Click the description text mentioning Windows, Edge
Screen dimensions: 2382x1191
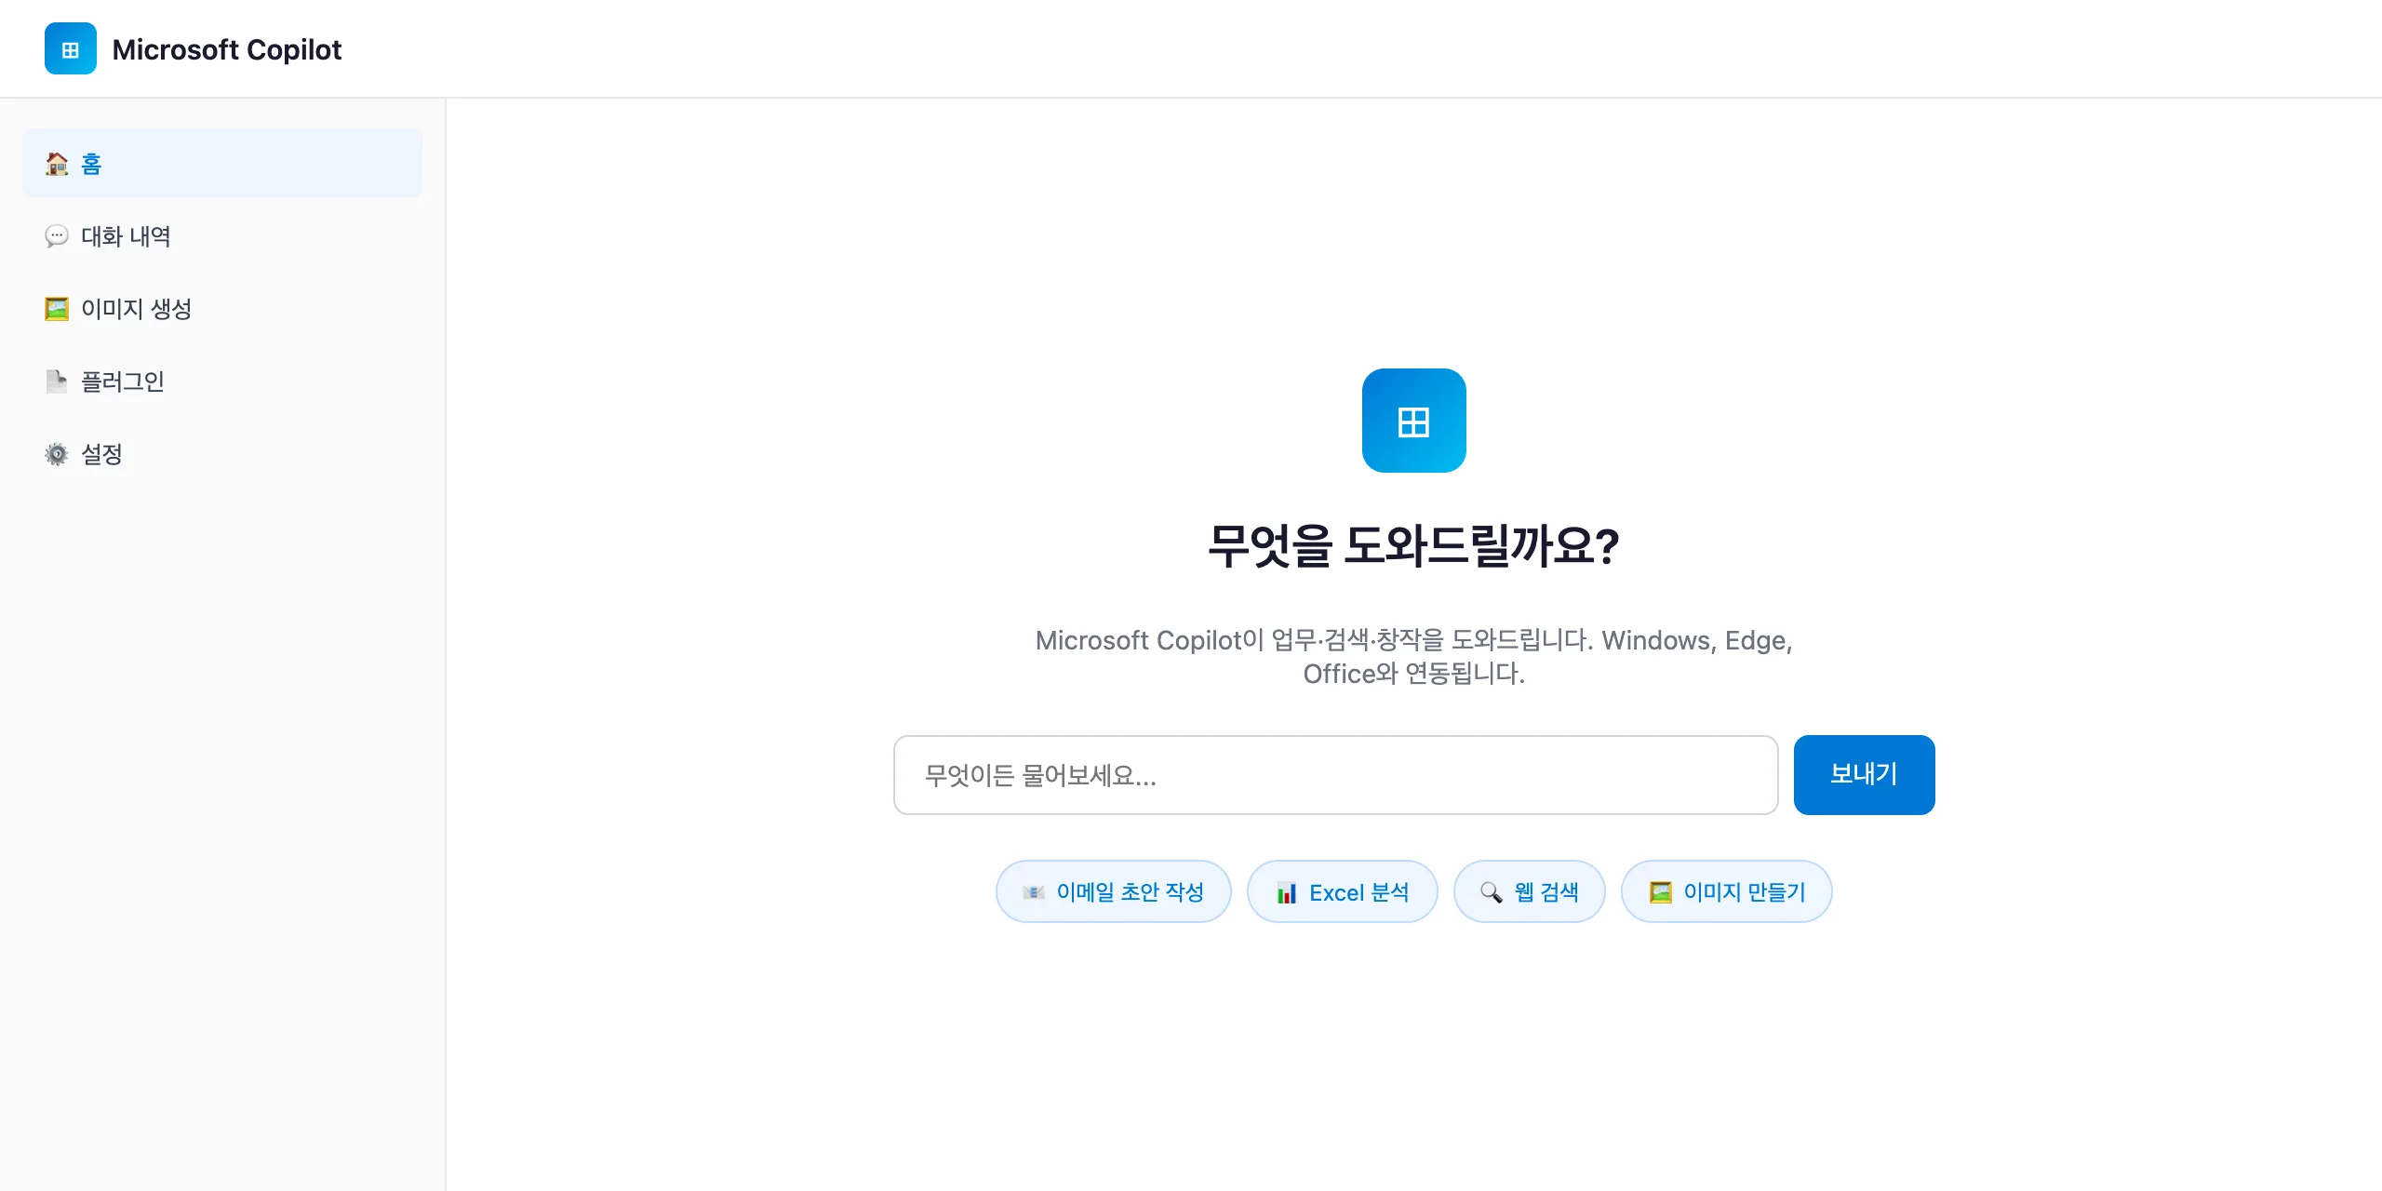[1413, 657]
